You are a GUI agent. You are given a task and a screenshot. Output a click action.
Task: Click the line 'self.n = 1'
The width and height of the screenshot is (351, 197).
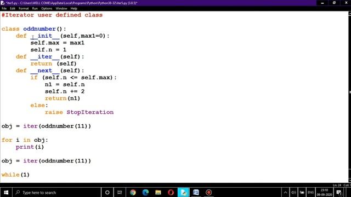[48, 50]
